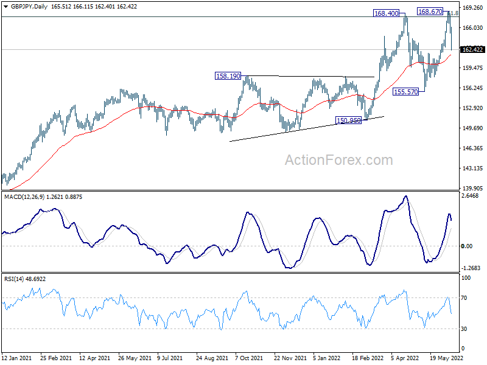Click the 158.190 resistance label
The width and height of the screenshot is (487, 365).
pos(228,75)
